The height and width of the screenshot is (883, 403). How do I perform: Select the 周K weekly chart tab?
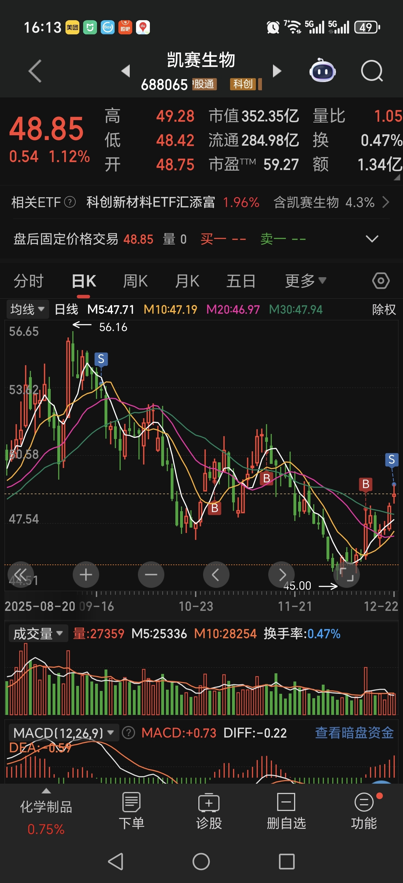click(135, 281)
